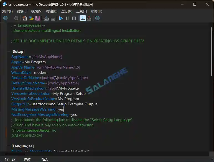Terminate the running setup with the stop icon
The width and height of the screenshot is (214, 162).
74,18
